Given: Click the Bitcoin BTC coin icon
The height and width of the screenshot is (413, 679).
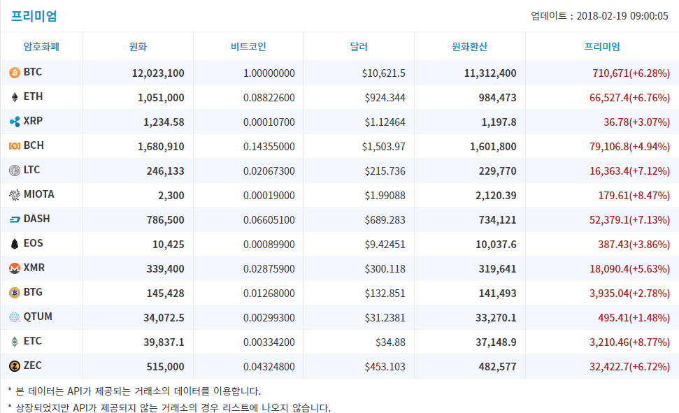Looking at the screenshot, I should [x=14, y=73].
